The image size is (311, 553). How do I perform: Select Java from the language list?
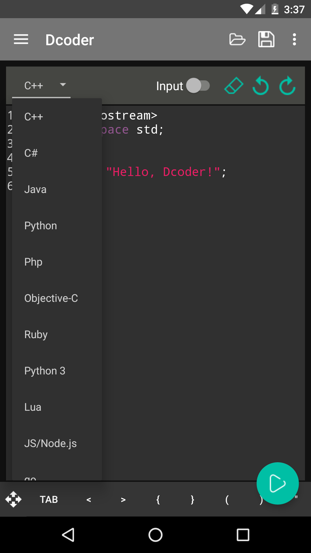pos(57,189)
